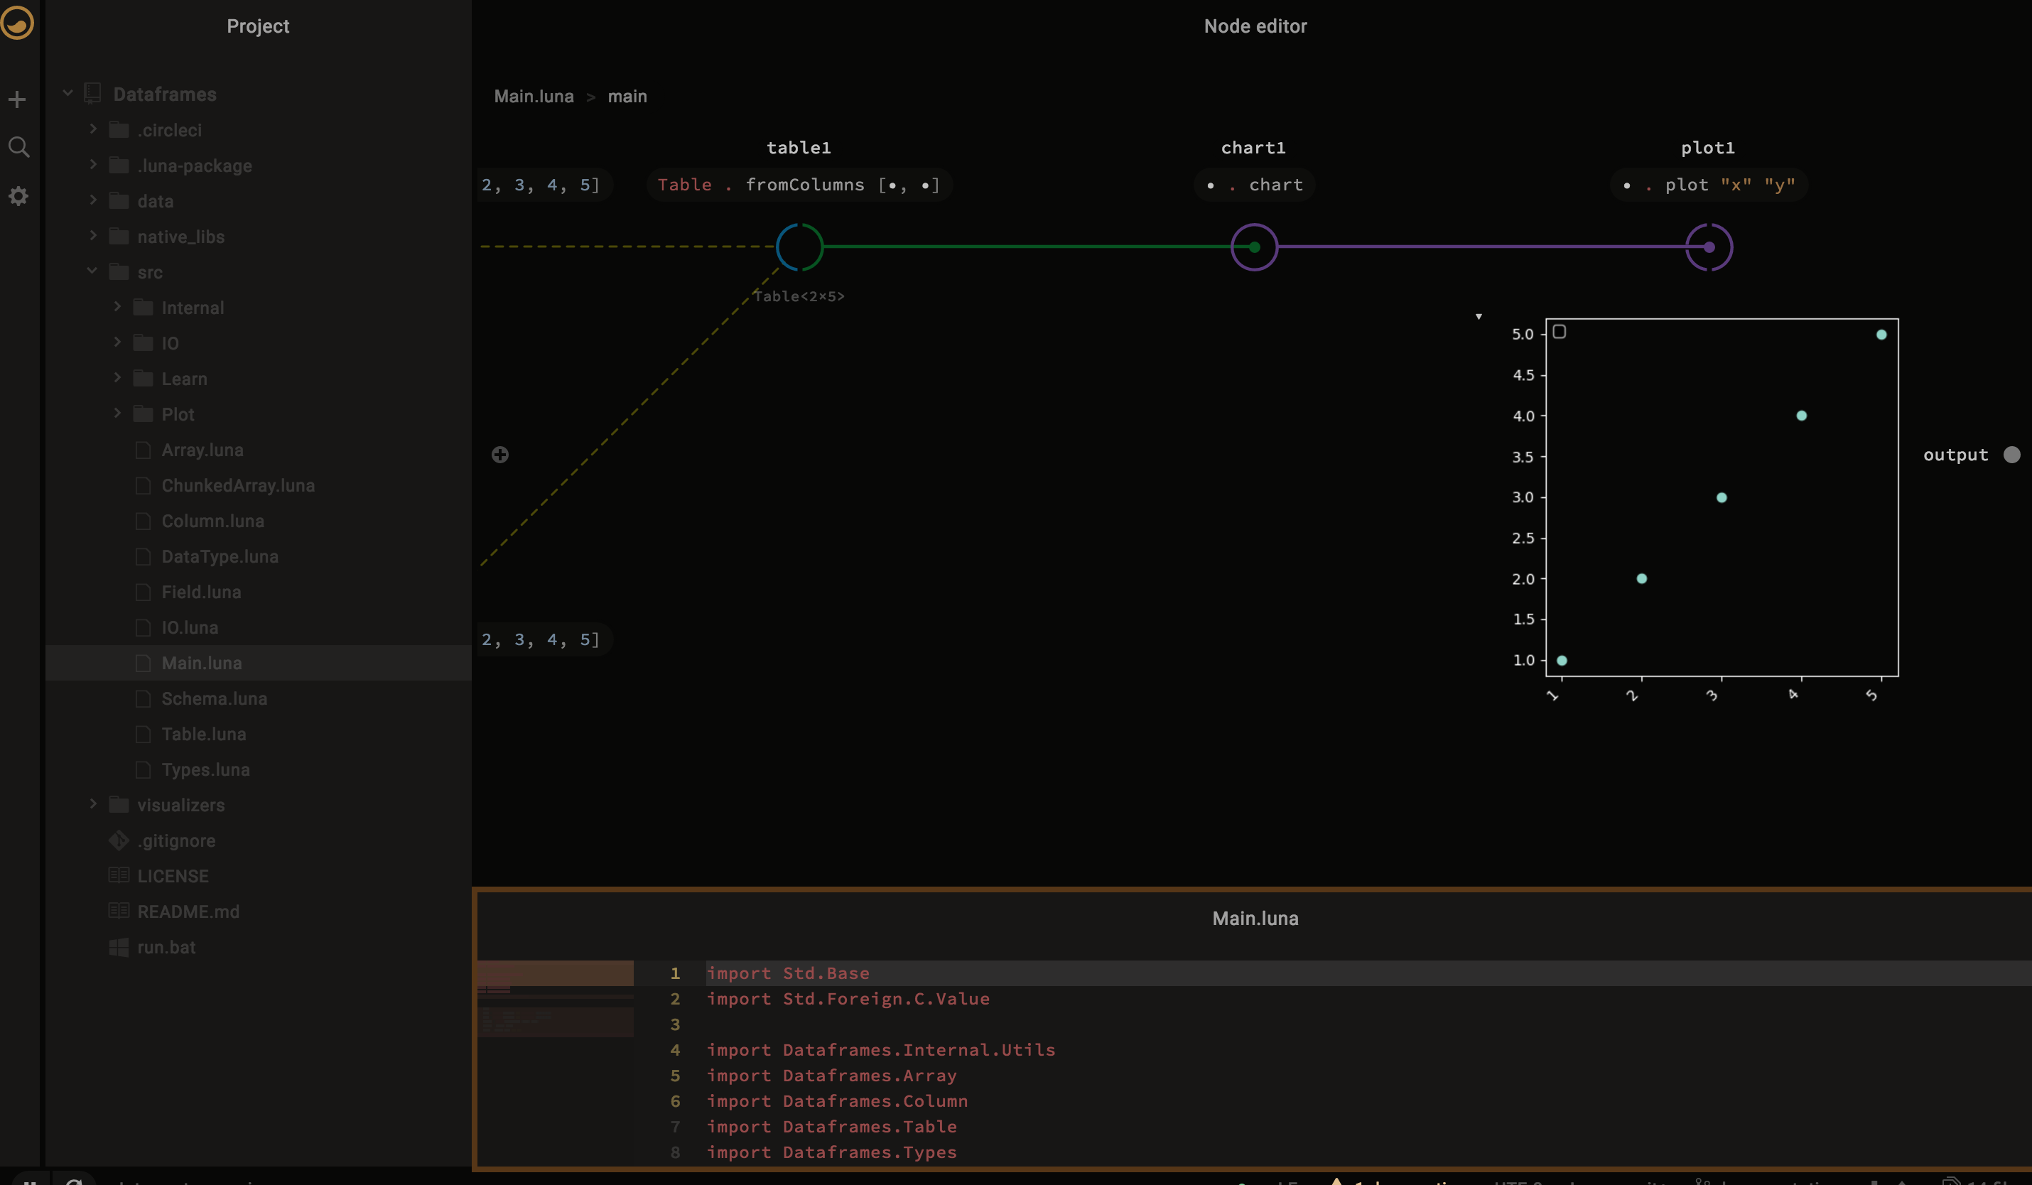
Task: Collapse the src folder
Action: coord(92,271)
